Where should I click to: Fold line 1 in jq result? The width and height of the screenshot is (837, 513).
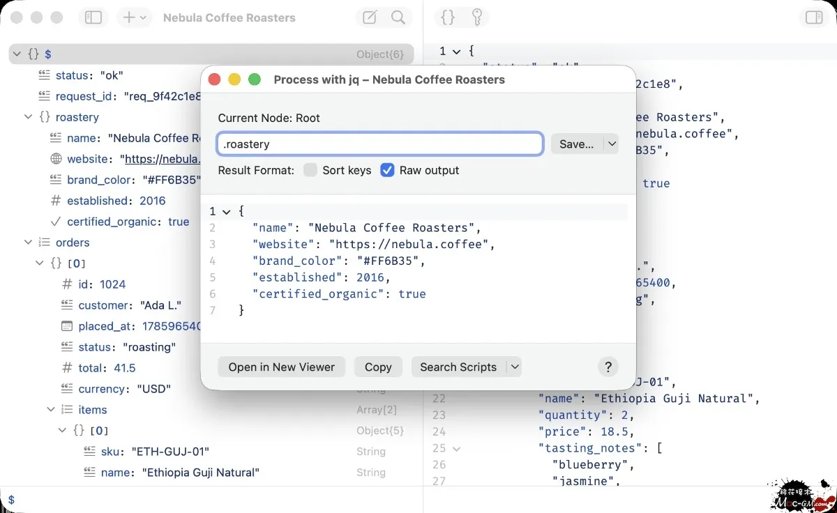(226, 211)
